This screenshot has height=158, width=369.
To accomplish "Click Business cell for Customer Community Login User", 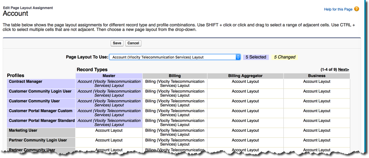I will [x=317, y=93].
